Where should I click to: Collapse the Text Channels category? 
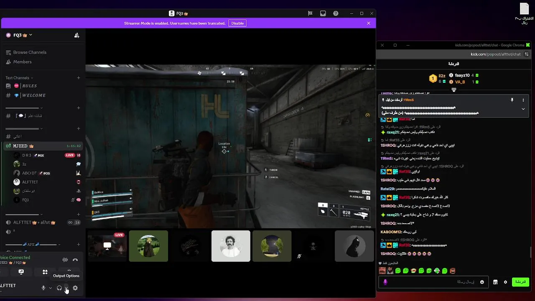click(19, 78)
